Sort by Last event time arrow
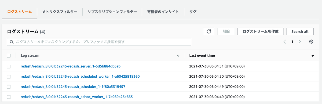The height and width of the screenshot is (104, 322). click(x=313, y=56)
